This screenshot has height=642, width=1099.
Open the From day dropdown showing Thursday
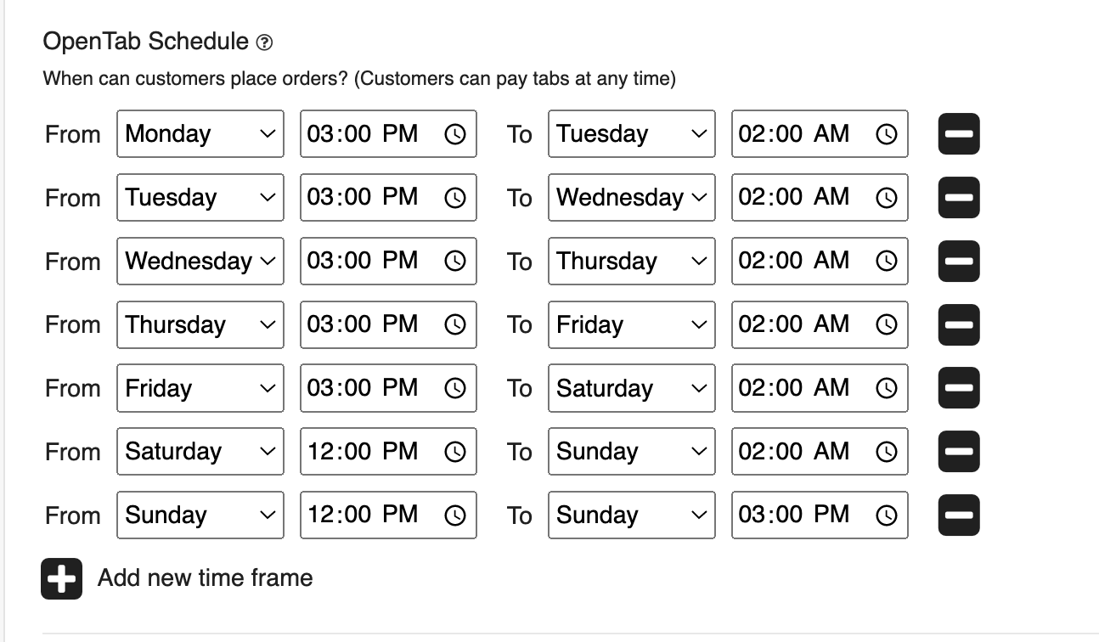pos(200,324)
